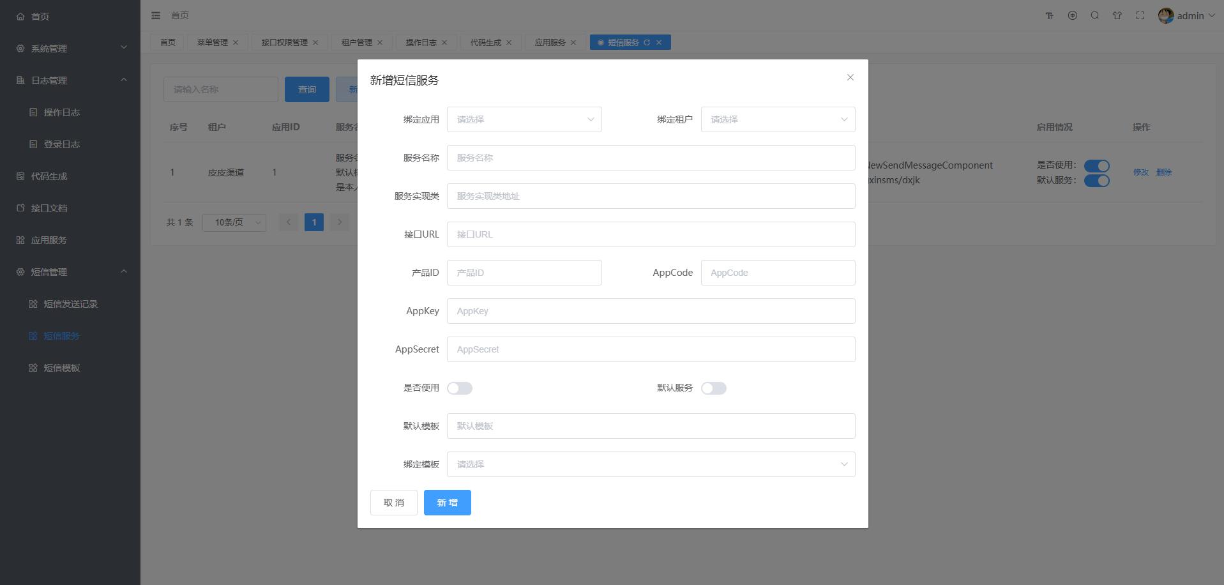Click the 系统管理 gear icon

click(20, 49)
